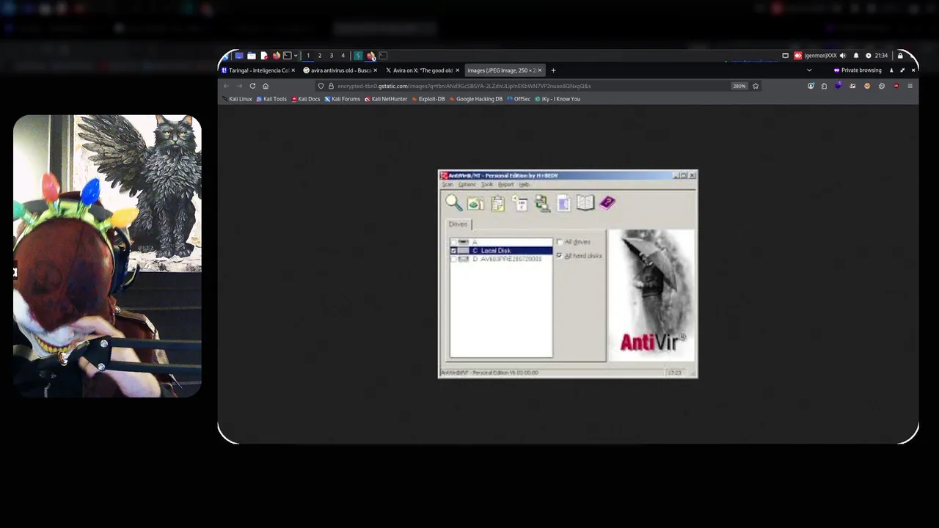The width and height of the screenshot is (939, 528).
Task: Open the tracking protection shield icon
Action: 321,86
